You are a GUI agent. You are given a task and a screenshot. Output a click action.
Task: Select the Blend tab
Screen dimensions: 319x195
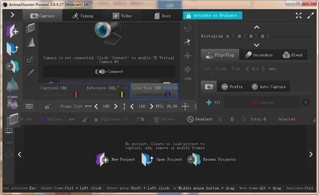292,55
